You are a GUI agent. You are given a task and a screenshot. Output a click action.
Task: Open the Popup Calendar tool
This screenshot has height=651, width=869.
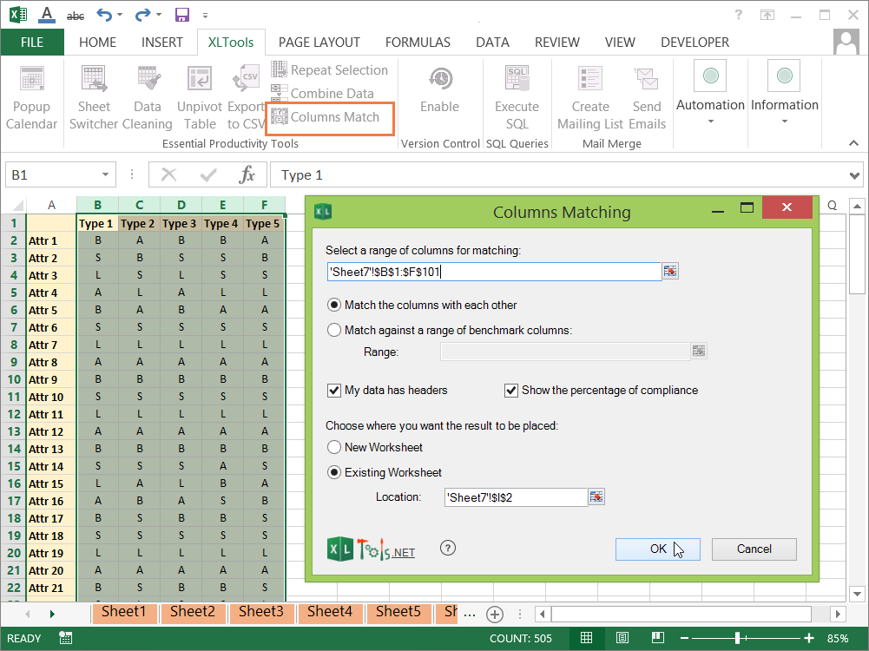click(x=31, y=97)
